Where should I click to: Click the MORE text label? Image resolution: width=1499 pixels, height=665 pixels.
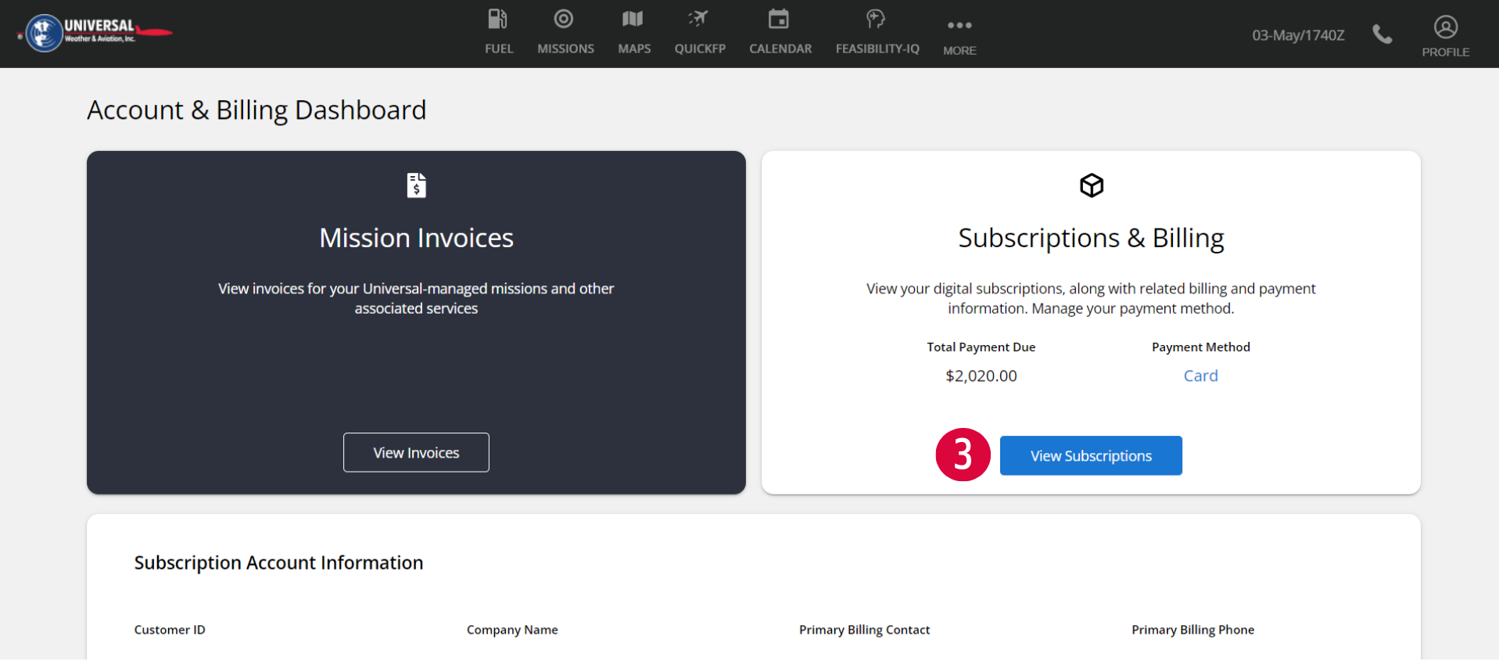(959, 50)
